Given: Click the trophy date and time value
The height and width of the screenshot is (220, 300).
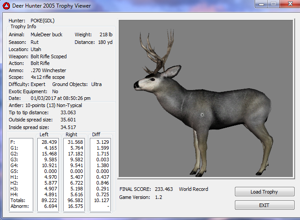Looking at the screenshot, I should point(61,98).
